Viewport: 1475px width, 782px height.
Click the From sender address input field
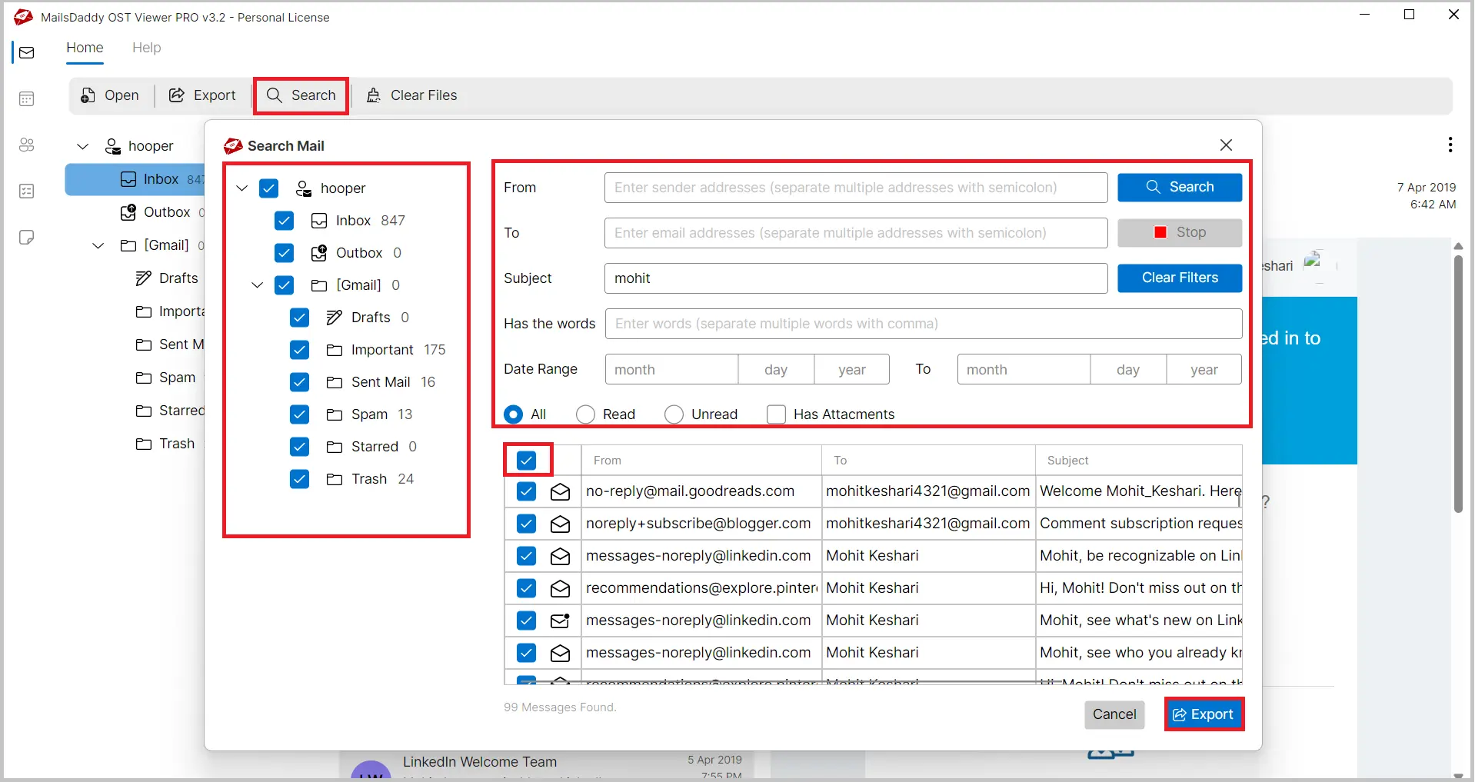coord(856,188)
